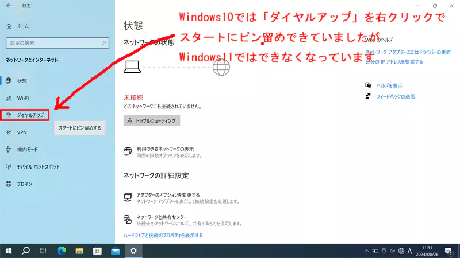Open ネットワークと共有センター

162,217
